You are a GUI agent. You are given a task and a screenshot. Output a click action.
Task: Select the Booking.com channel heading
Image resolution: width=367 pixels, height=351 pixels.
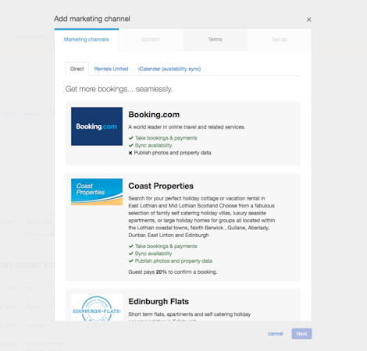tap(154, 115)
